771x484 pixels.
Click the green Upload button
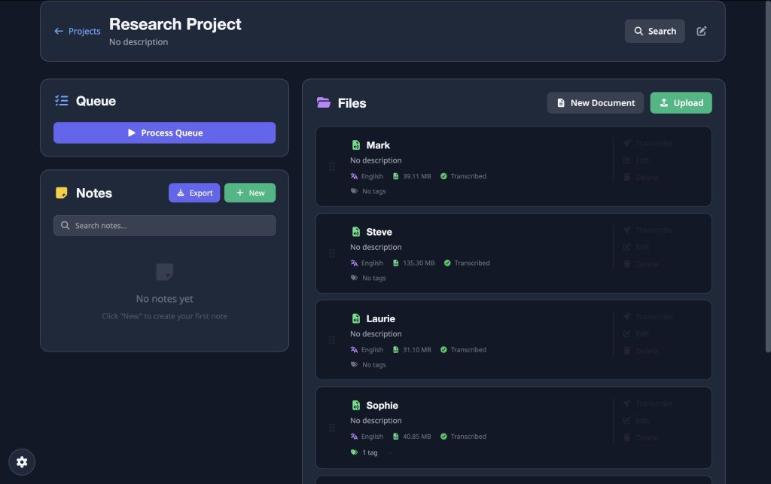click(x=681, y=102)
